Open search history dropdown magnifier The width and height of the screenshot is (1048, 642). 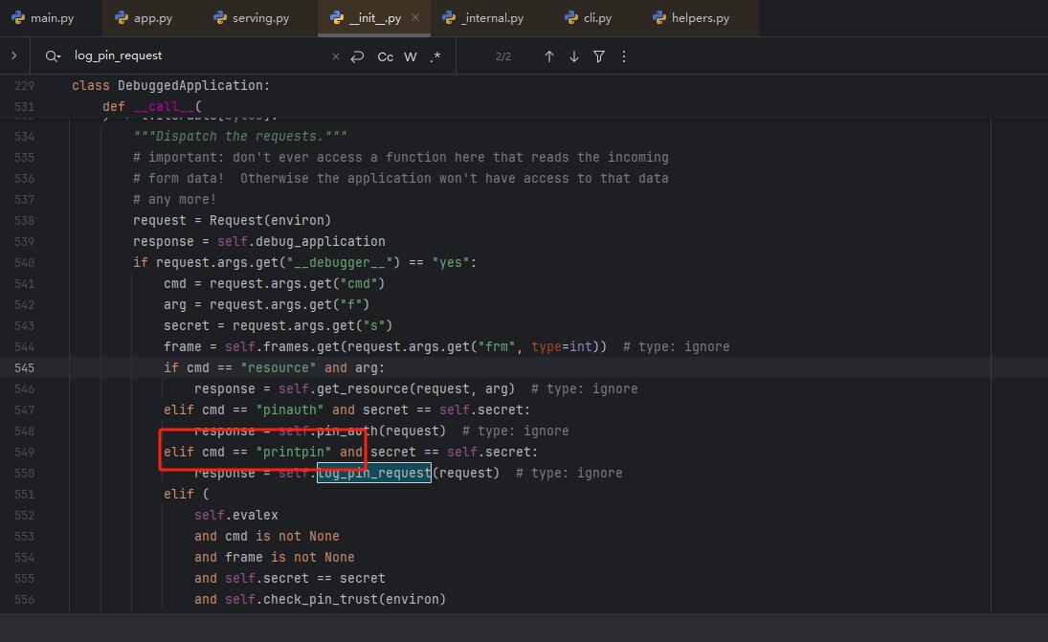[52, 56]
